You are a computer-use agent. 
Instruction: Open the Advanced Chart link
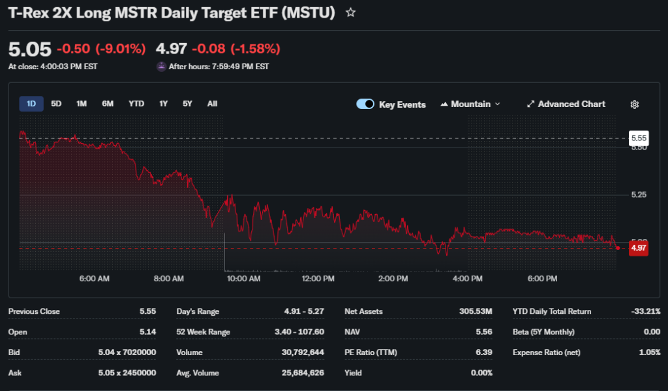pos(571,104)
